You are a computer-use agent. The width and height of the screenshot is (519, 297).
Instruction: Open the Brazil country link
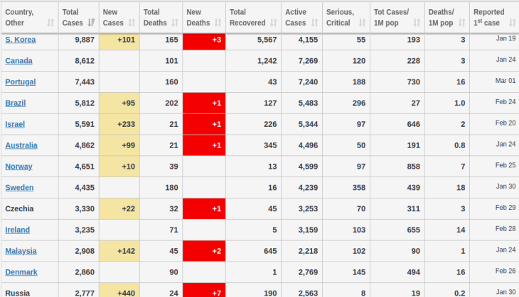(16, 103)
